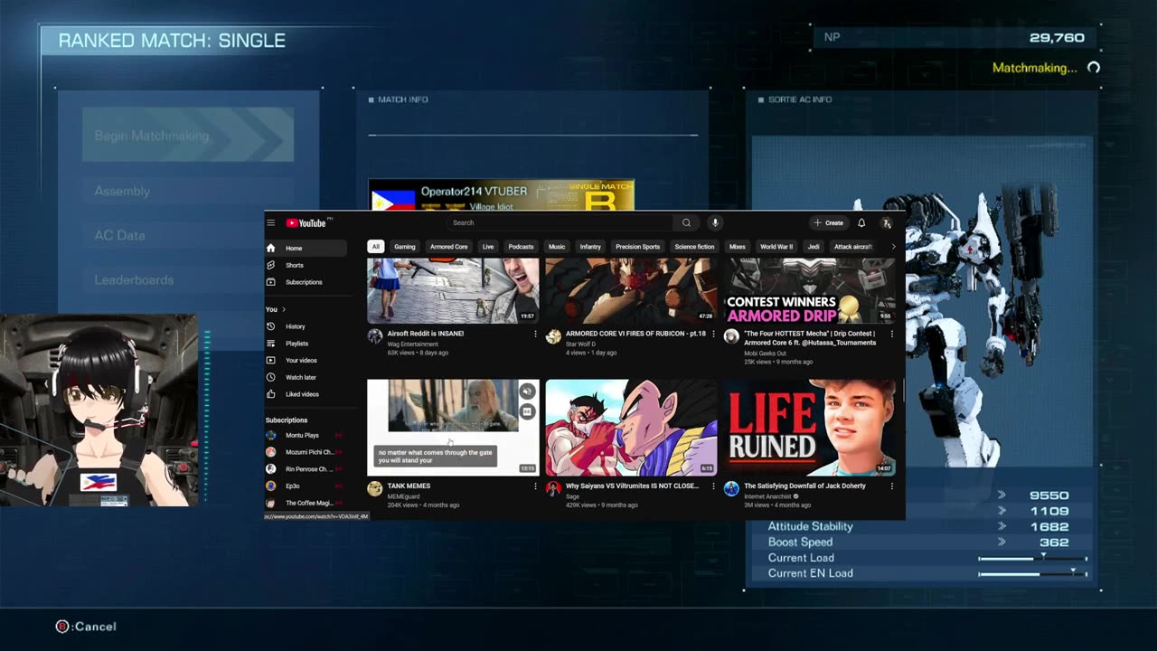Open Saiyans VS Viltrumites thumbnail
The height and width of the screenshot is (651, 1157).
pyautogui.click(x=632, y=428)
